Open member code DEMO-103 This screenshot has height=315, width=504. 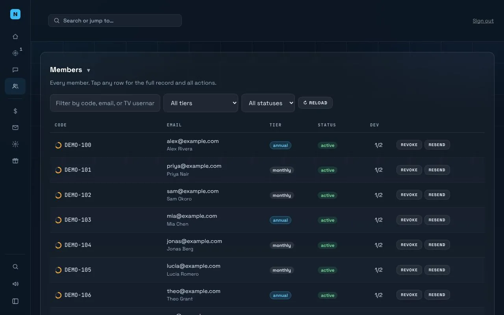click(x=78, y=220)
